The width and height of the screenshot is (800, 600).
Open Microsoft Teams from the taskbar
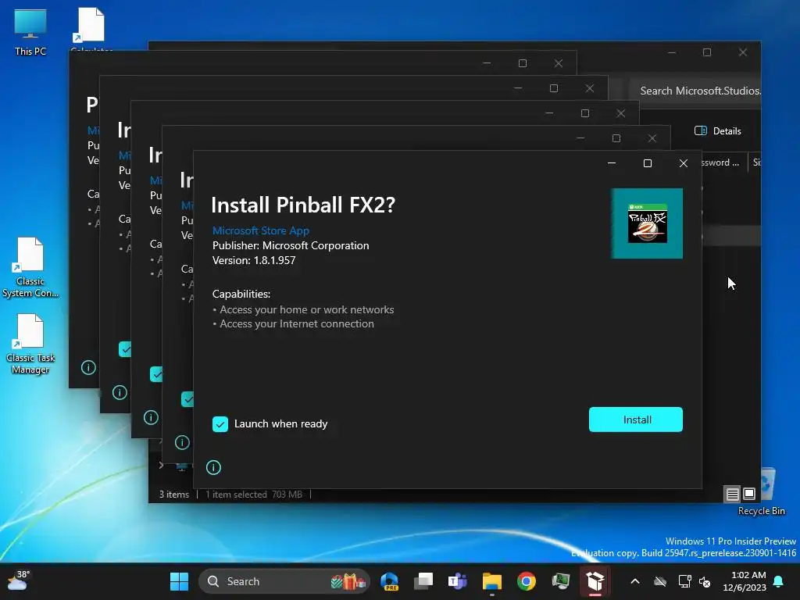click(458, 581)
